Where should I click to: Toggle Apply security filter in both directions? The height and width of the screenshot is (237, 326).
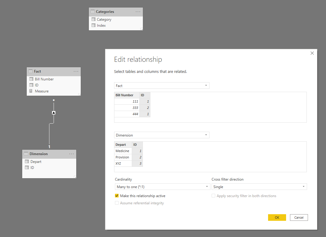(x=213, y=196)
